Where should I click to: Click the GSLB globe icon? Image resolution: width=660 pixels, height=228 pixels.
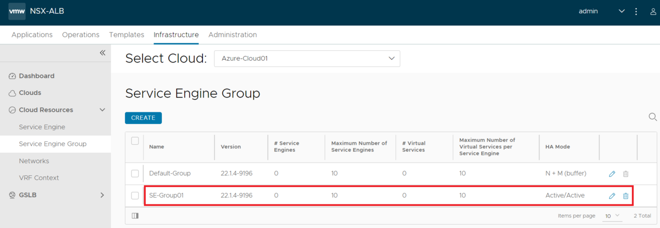pyautogui.click(x=13, y=195)
